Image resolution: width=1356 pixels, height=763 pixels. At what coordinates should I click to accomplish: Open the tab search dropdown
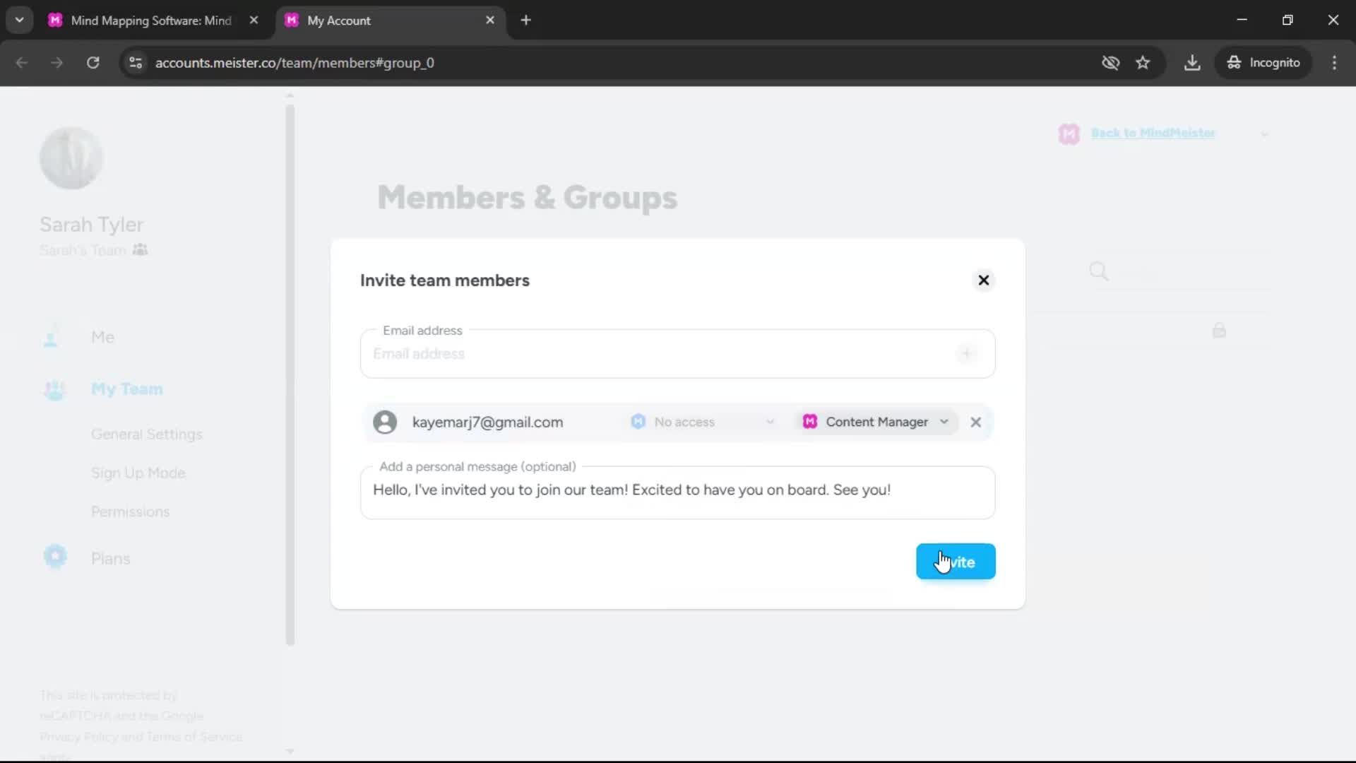pos(19,20)
